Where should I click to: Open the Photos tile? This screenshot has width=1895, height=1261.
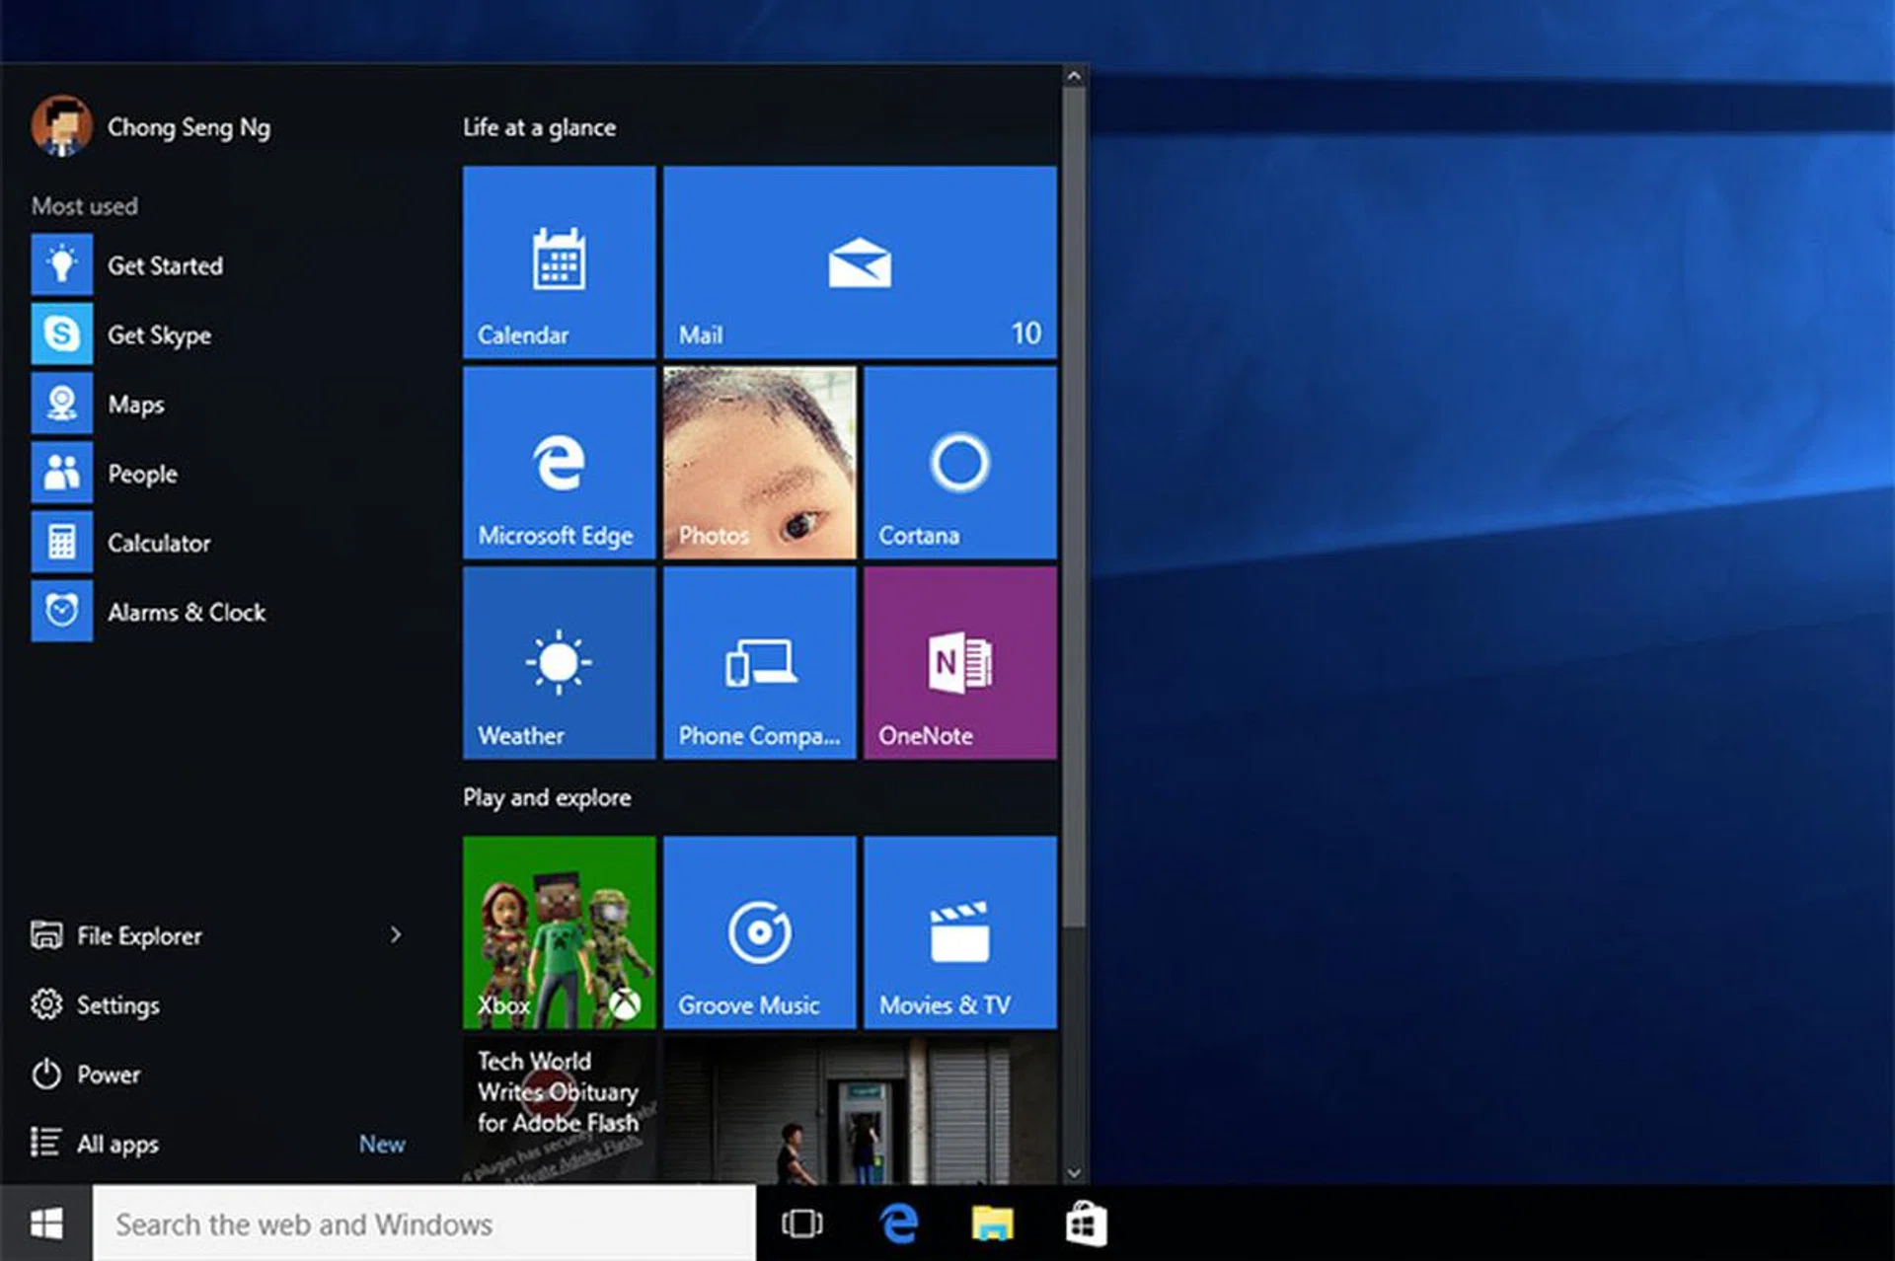(x=759, y=462)
